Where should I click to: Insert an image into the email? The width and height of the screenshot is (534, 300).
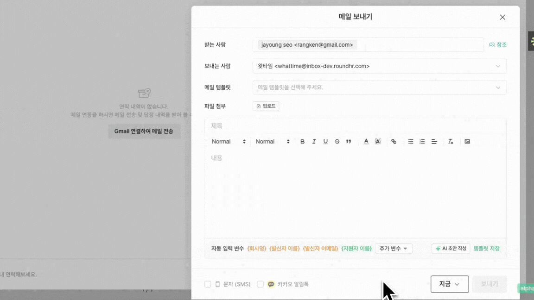click(x=467, y=142)
